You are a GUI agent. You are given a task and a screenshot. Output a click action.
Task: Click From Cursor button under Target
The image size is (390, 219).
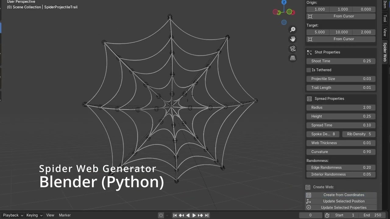pyautogui.click(x=341, y=39)
